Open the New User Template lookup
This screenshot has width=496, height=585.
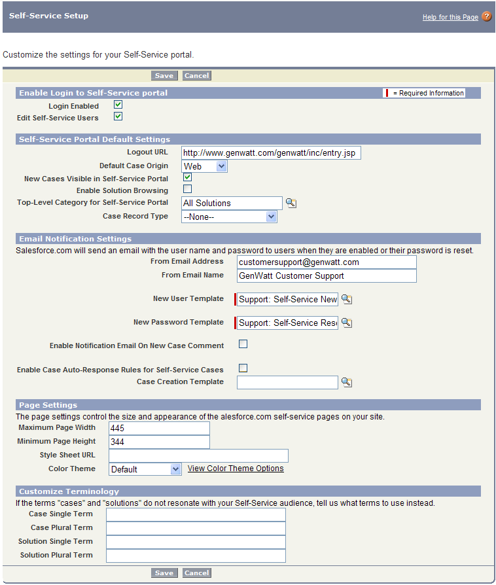coord(347,299)
